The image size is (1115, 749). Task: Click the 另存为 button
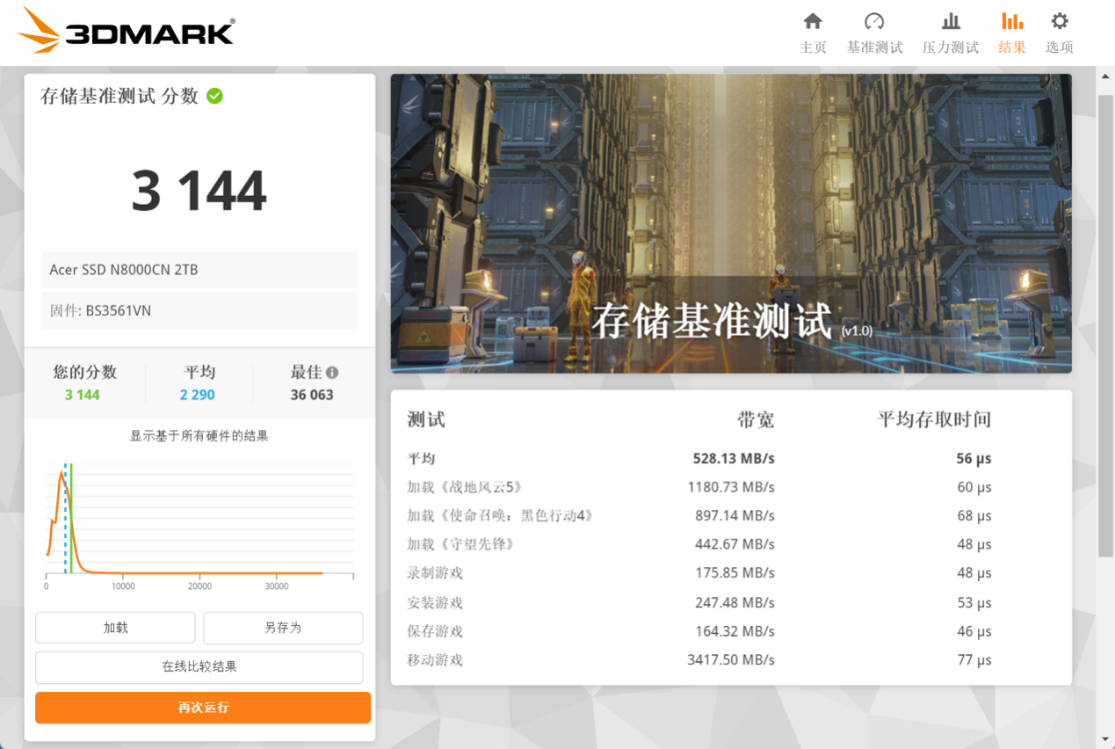tap(283, 628)
